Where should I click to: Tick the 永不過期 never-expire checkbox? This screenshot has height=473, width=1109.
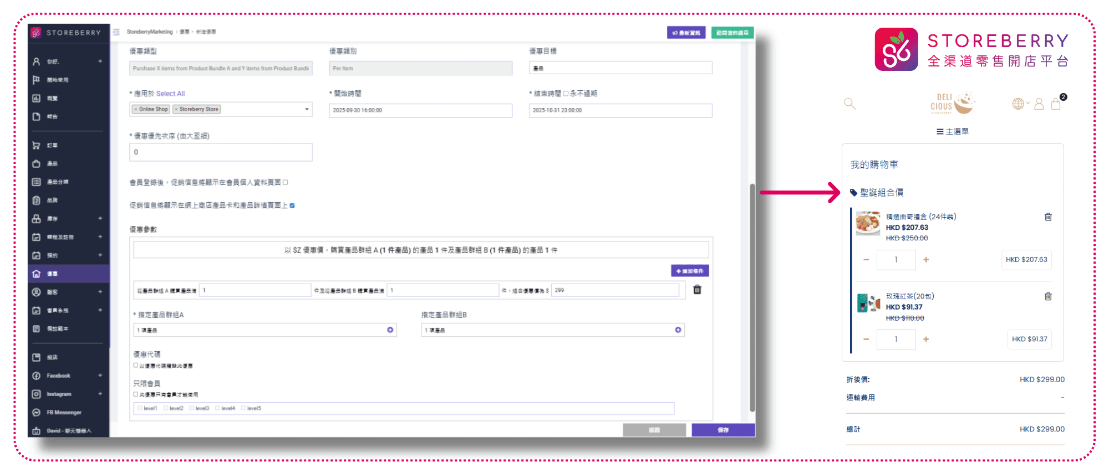[566, 94]
